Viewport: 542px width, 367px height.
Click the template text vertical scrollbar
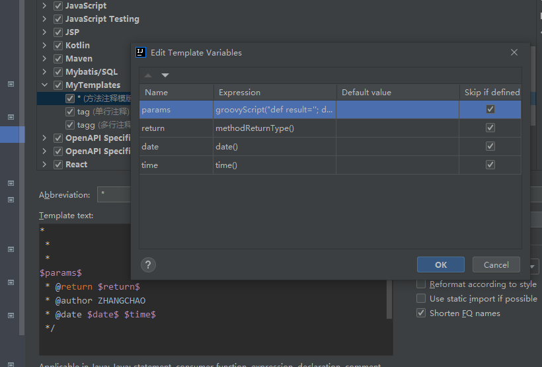point(389,299)
